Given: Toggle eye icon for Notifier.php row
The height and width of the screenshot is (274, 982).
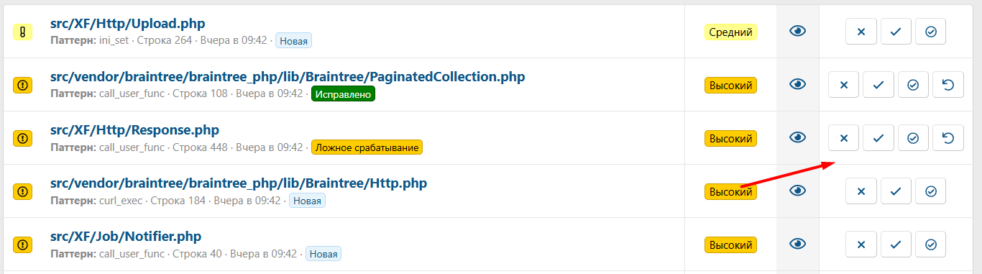Looking at the screenshot, I should [798, 245].
